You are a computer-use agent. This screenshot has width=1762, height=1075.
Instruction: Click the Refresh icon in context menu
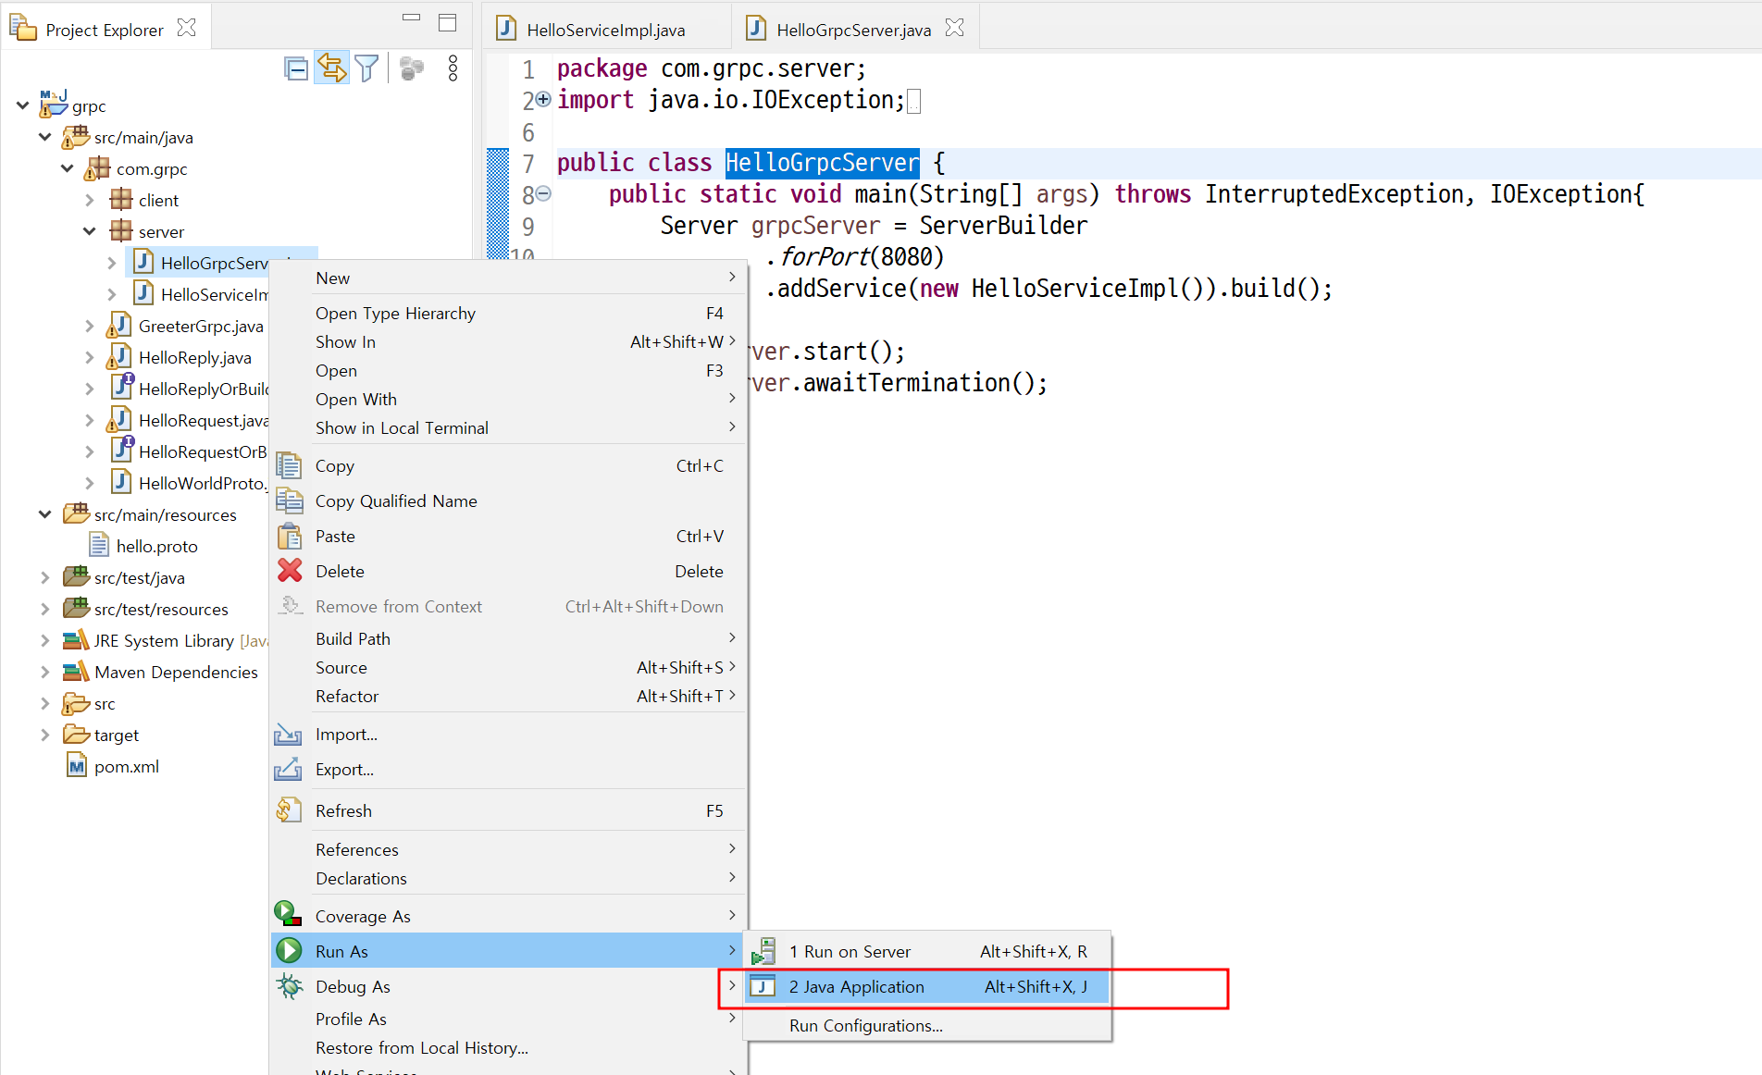289,810
